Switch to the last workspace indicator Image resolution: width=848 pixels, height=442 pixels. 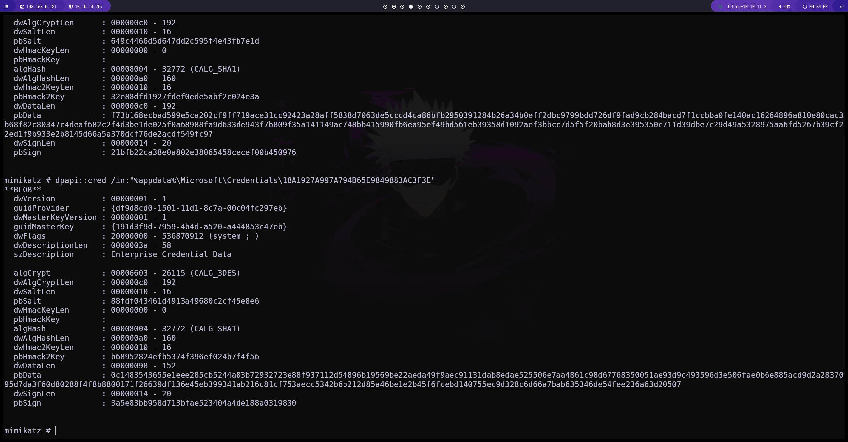(463, 7)
